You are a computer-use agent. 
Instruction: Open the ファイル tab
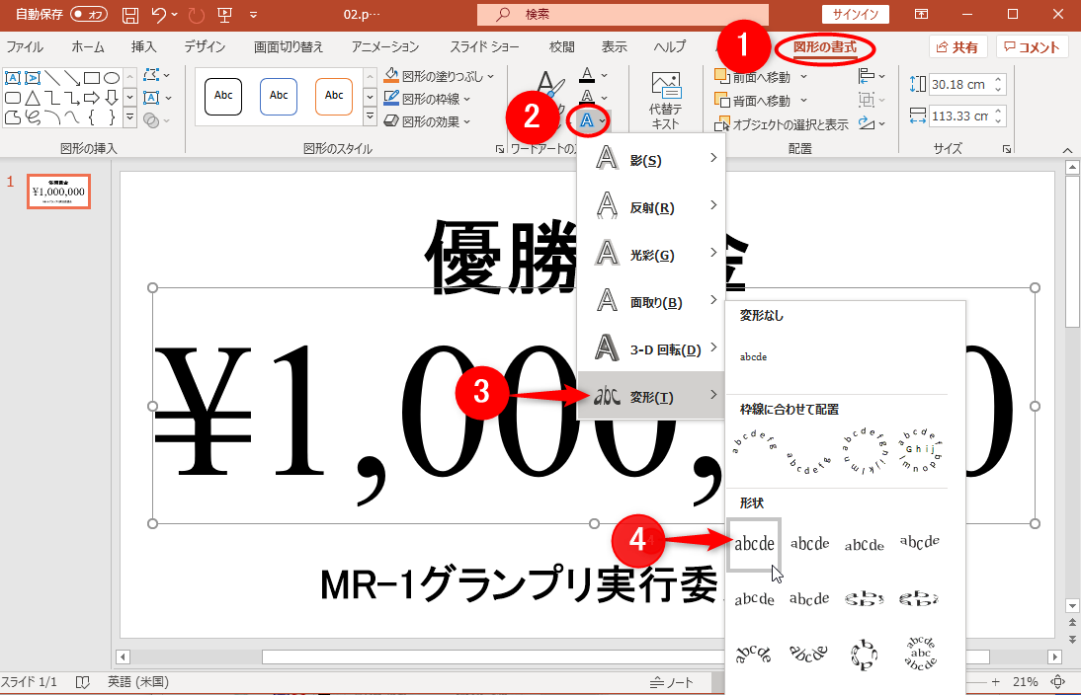click(x=25, y=46)
